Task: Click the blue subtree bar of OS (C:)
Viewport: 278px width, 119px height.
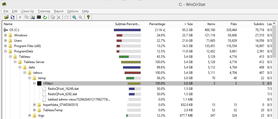Action: pyautogui.click(x=127, y=30)
